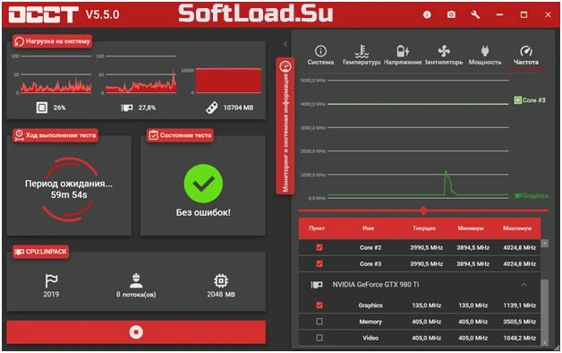Click the OCCT logo

43,14
